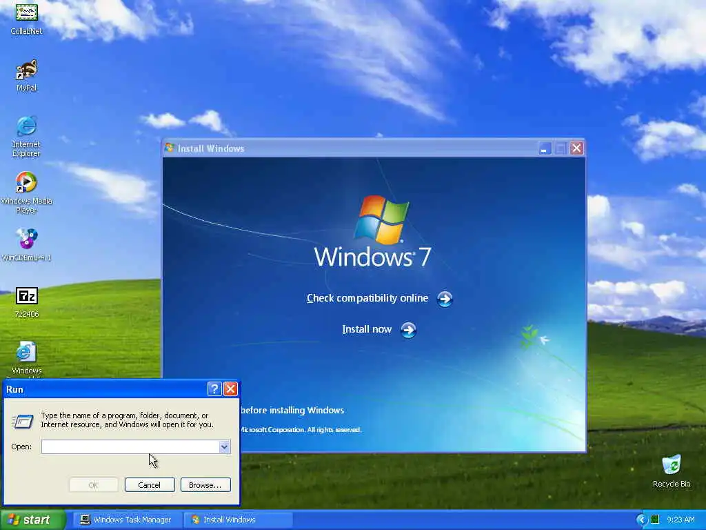Image resolution: width=706 pixels, height=530 pixels.
Task: Click the Run program icon in dialog
Action: pyautogui.click(x=22, y=421)
